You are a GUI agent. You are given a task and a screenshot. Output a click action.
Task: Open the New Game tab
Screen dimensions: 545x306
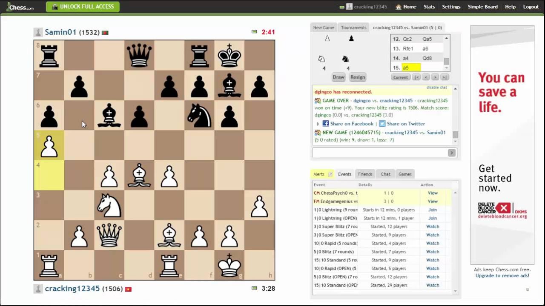pyautogui.click(x=324, y=28)
